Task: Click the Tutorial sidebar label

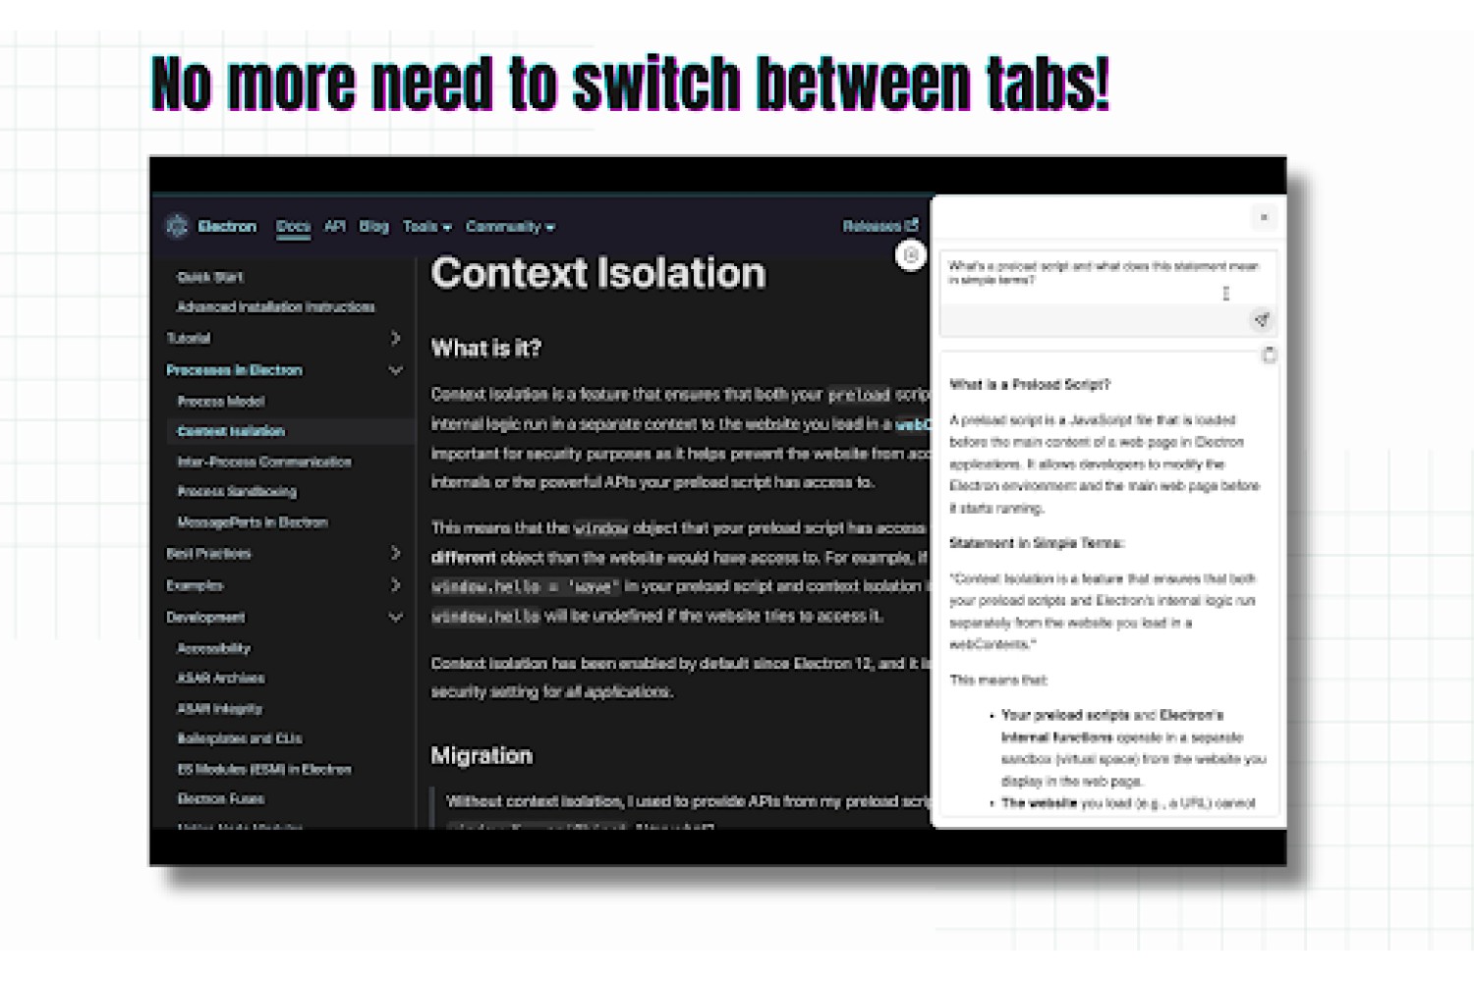Action: 189,339
